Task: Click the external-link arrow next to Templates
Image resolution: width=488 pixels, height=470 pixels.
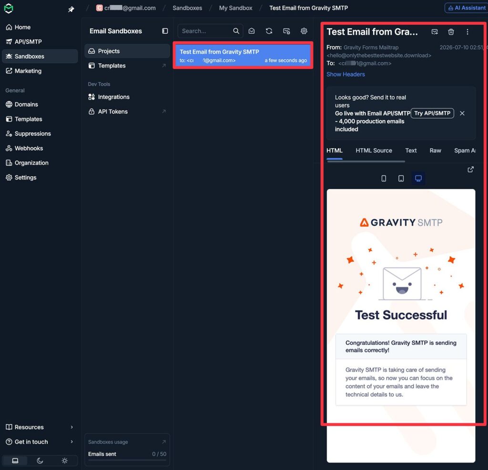Action: pyautogui.click(x=164, y=66)
